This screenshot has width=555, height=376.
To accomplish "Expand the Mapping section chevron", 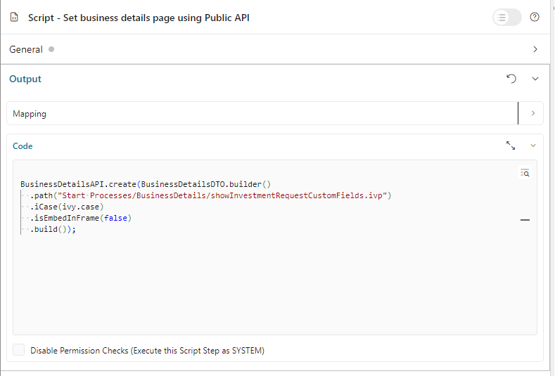I will 532,113.
